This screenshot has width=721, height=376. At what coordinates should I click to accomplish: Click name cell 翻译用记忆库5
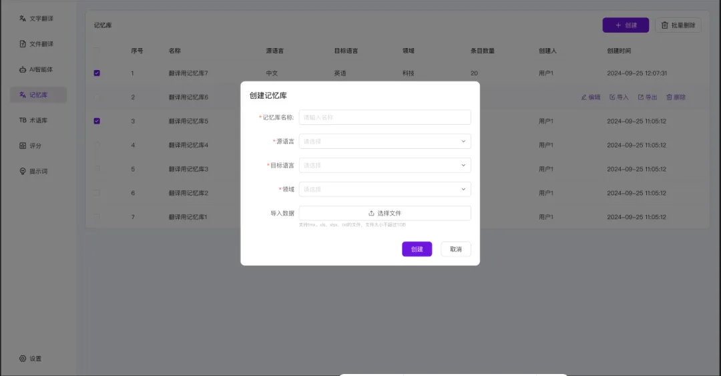(x=188, y=121)
